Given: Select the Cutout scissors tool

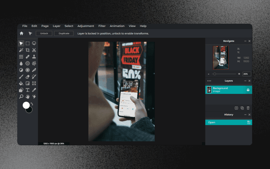Looking at the screenshot, I should point(34,50).
